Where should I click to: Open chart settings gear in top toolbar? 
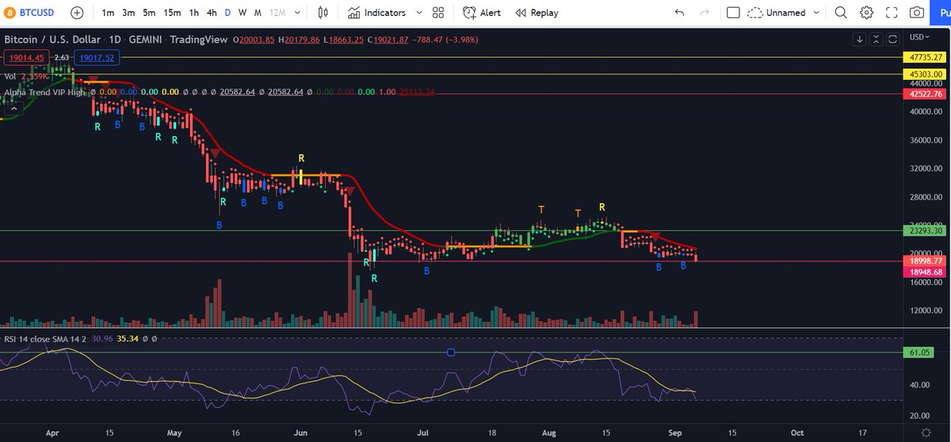click(x=867, y=13)
